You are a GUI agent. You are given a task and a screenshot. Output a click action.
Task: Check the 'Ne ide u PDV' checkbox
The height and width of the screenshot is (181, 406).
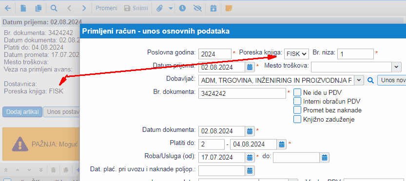(297, 92)
